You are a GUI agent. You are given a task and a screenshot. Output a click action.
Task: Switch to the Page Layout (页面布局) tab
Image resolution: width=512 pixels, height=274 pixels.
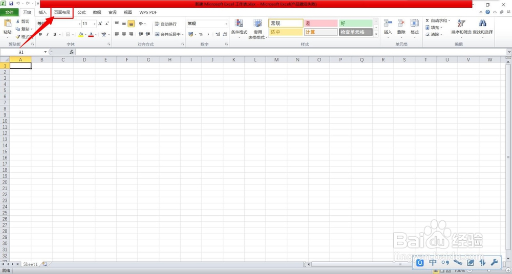point(62,12)
